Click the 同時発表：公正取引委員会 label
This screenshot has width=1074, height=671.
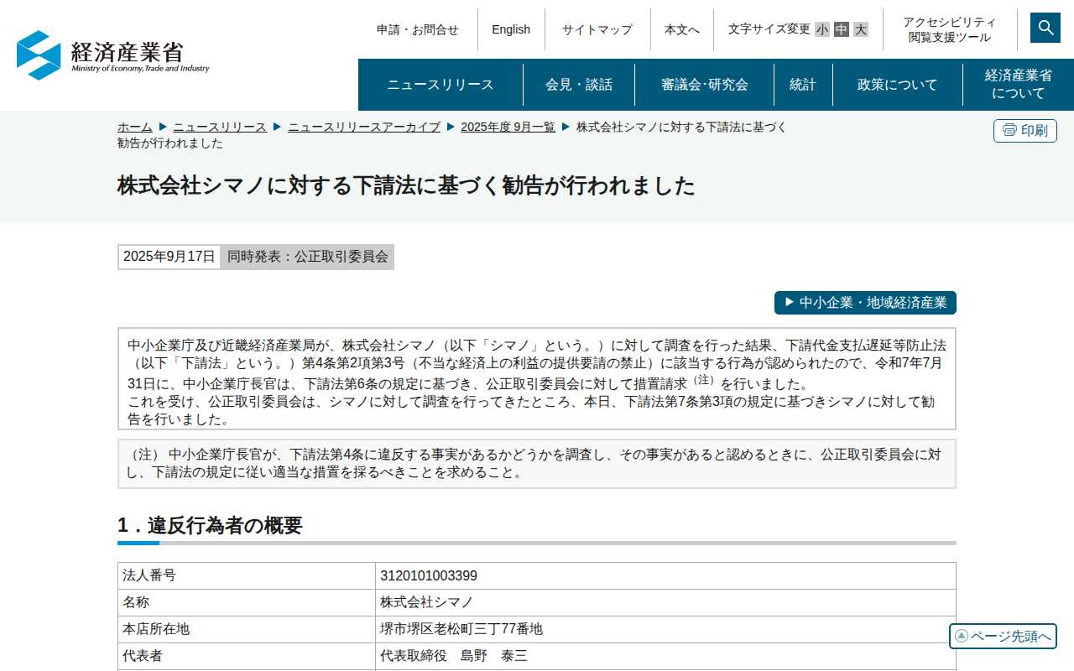click(x=308, y=257)
